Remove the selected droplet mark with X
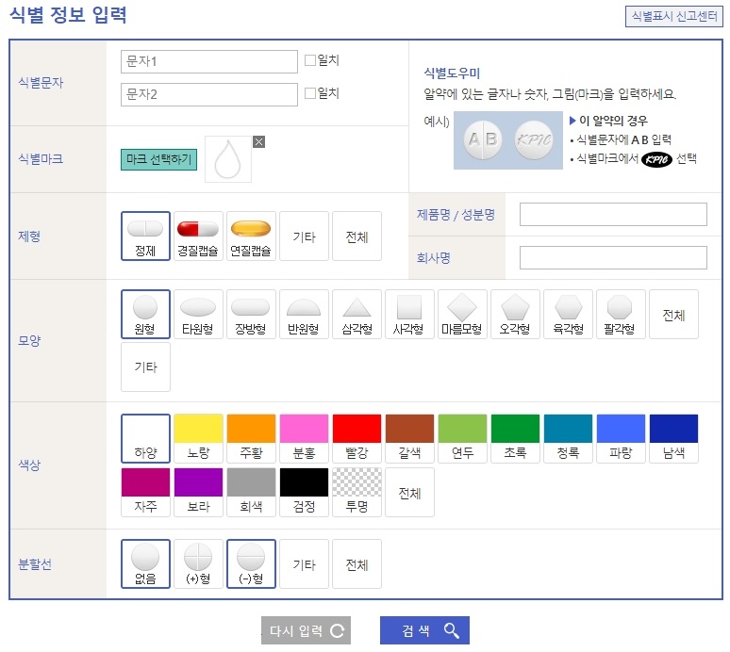 point(258,142)
